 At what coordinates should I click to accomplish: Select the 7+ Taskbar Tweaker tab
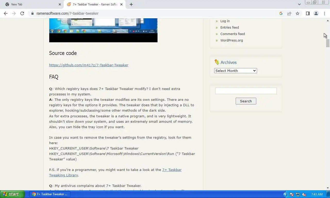[95, 4]
